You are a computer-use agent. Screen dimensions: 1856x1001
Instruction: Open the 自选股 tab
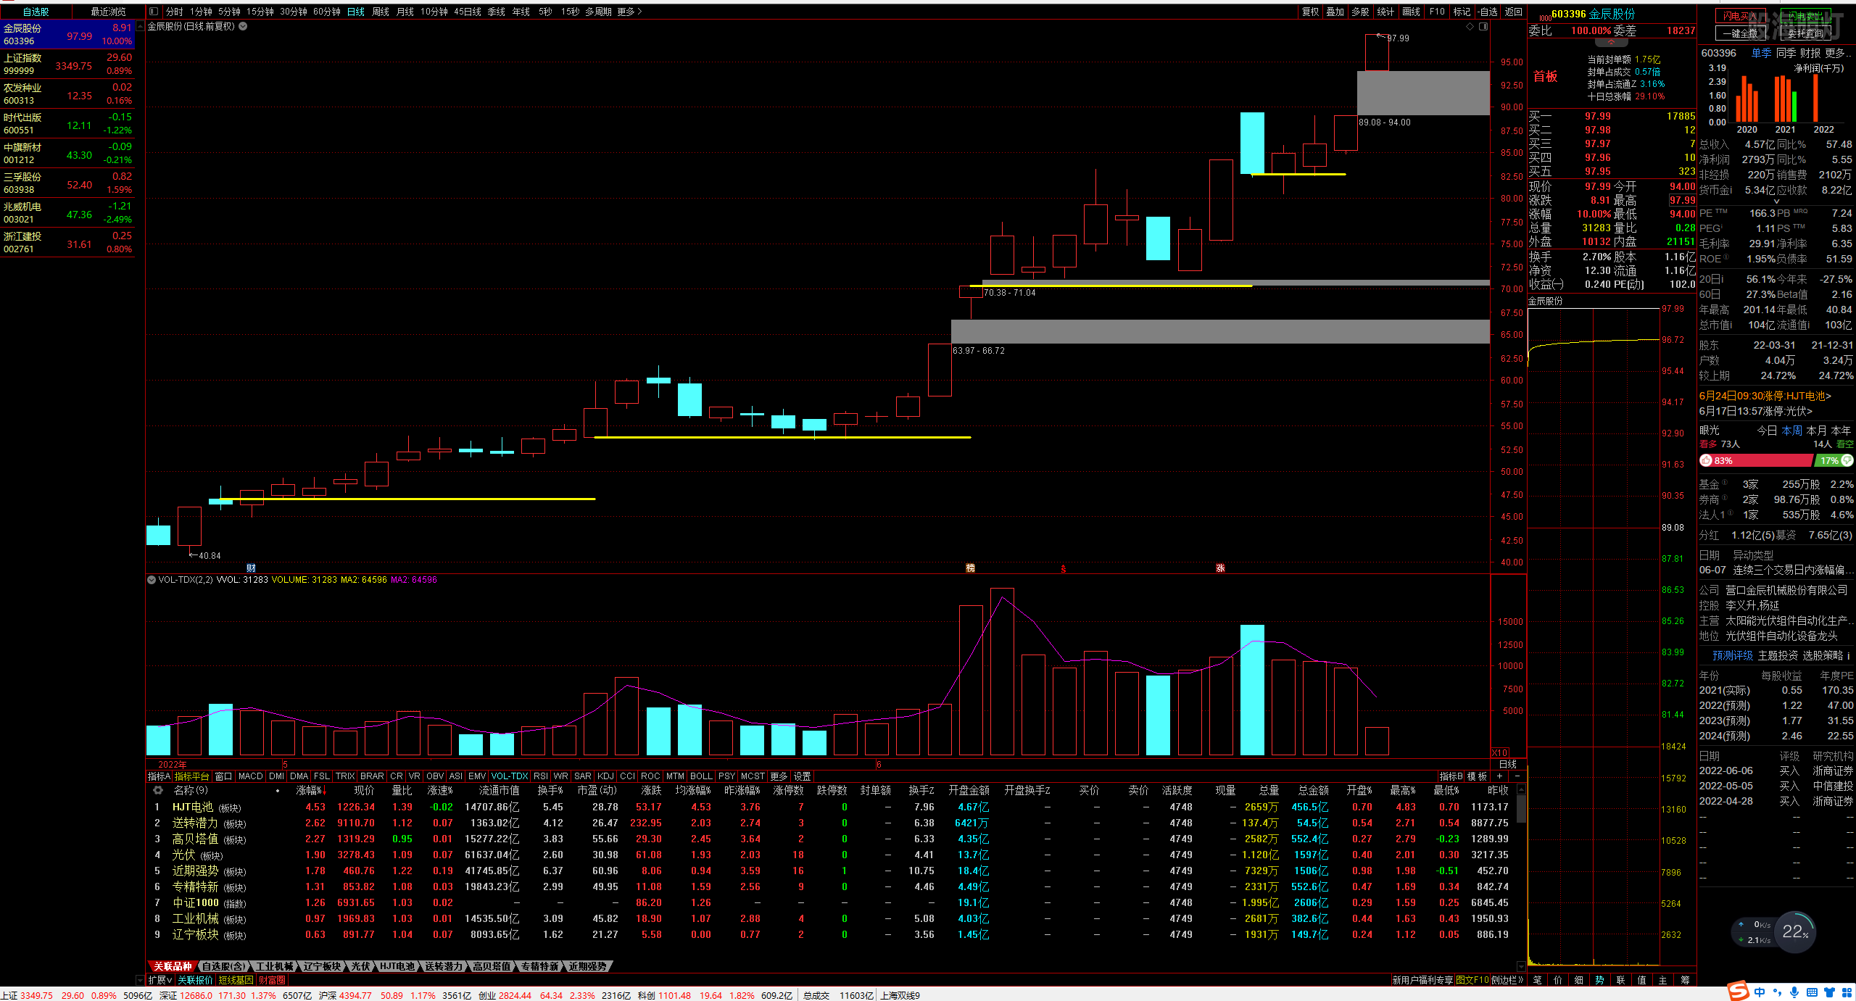click(36, 12)
